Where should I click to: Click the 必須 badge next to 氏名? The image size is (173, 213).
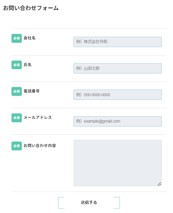click(x=17, y=65)
